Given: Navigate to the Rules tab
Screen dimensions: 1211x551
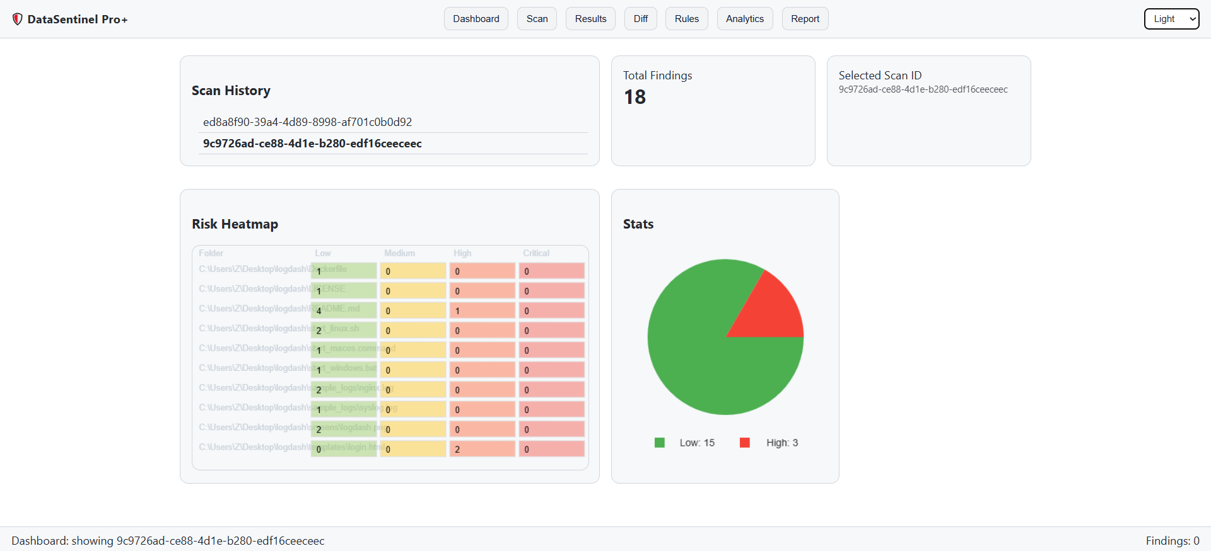Looking at the screenshot, I should [x=687, y=19].
